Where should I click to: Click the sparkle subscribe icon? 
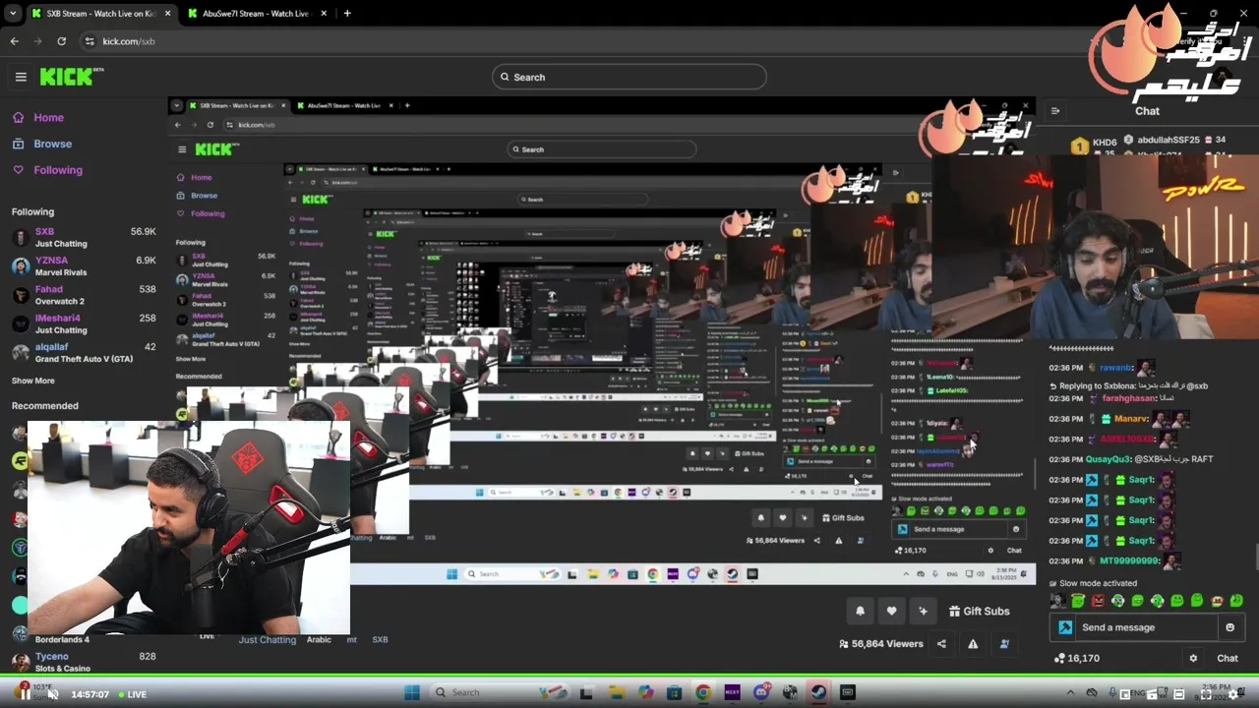[923, 611]
